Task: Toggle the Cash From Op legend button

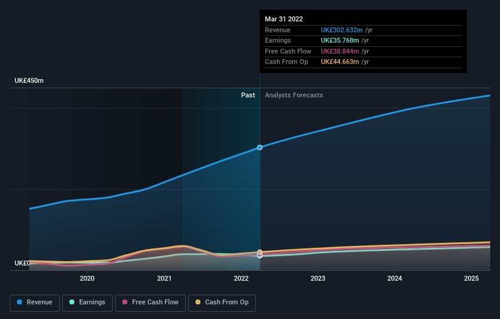Action: click(x=222, y=303)
